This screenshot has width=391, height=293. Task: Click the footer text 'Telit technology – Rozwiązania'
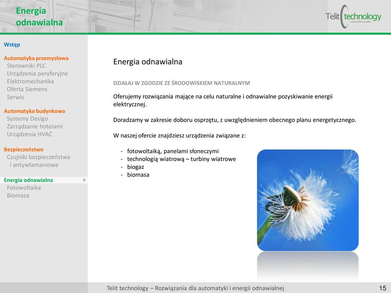[195, 288]
